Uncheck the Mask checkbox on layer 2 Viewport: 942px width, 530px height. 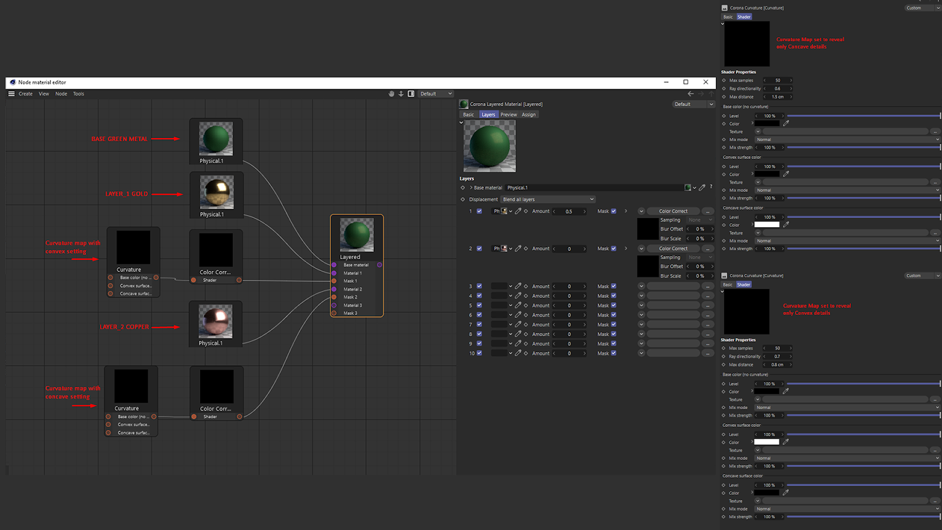613,249
